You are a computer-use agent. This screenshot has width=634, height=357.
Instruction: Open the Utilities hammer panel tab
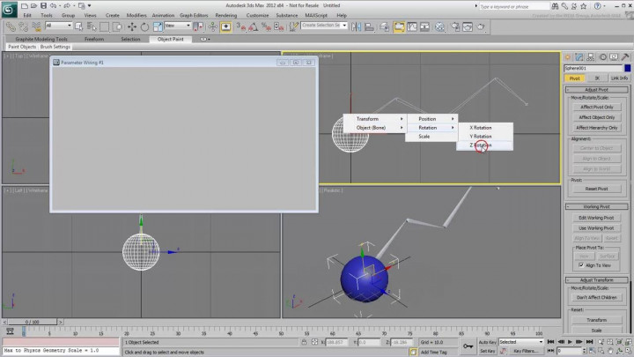coord(625,57)
